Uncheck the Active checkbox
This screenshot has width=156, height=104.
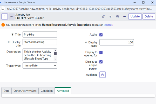click(101, 35)
